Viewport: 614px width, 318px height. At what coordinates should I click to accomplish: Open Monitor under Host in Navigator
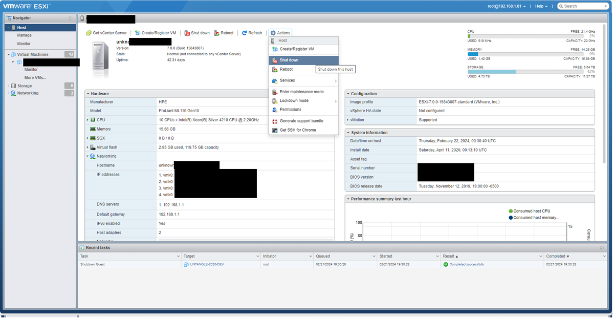pos(25,44)
